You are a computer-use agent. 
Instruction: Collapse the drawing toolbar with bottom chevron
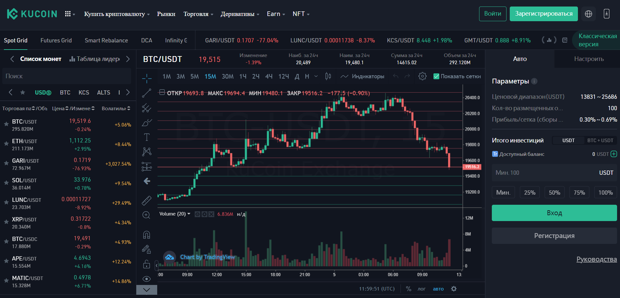(x=146, y=290)
